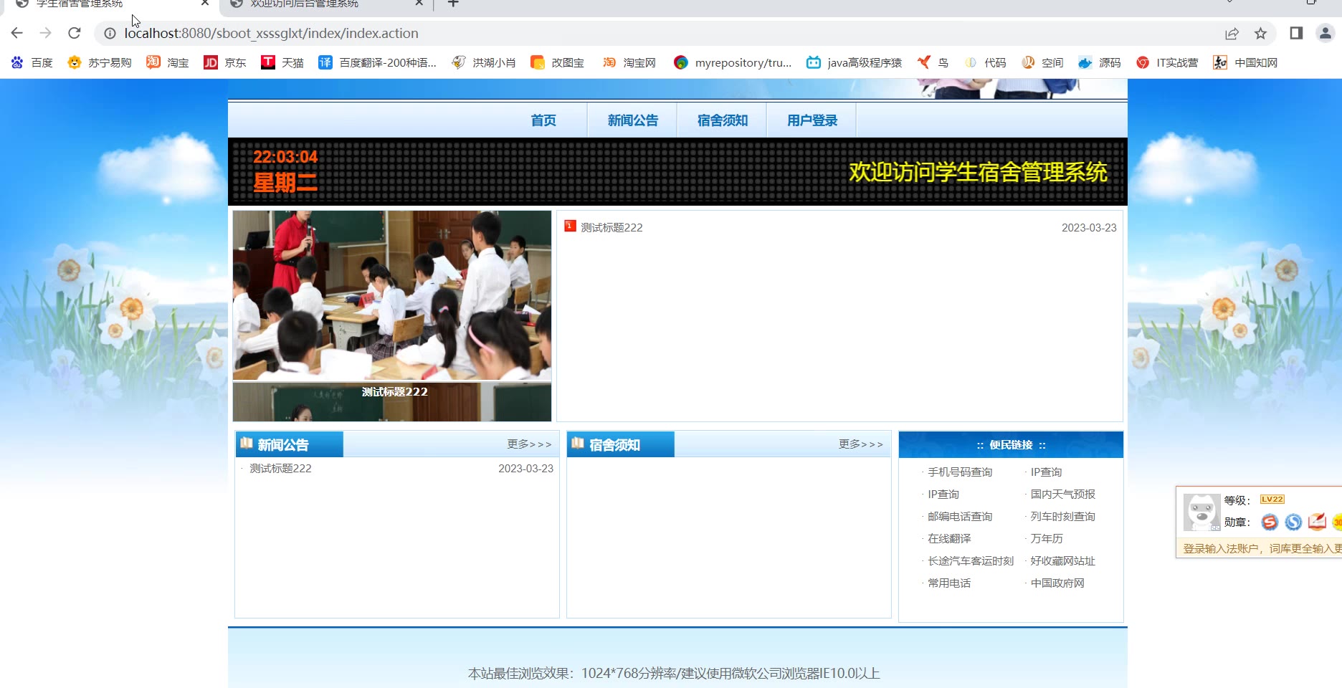This screenshot has height=688, width=1342.
Task: Click the classroom slideshow image
Action: click(392, 295)
